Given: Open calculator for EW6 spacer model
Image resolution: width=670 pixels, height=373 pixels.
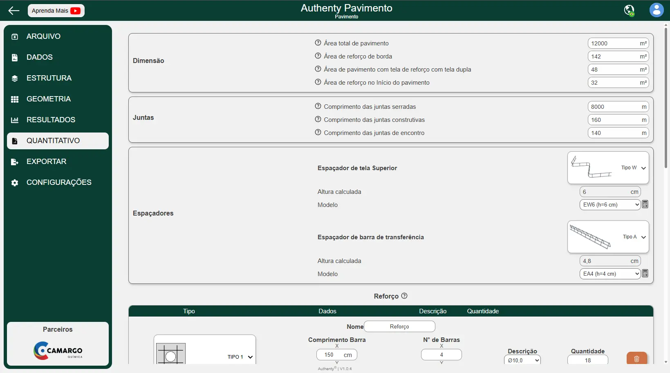Looking at the screenshot, I should point(645,204).
